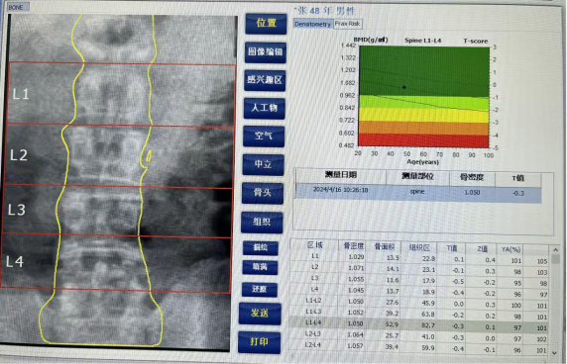Viewport: 567px width, 364px height.
Task: Click the 打印 print button
Action: (x=259, y=342)
